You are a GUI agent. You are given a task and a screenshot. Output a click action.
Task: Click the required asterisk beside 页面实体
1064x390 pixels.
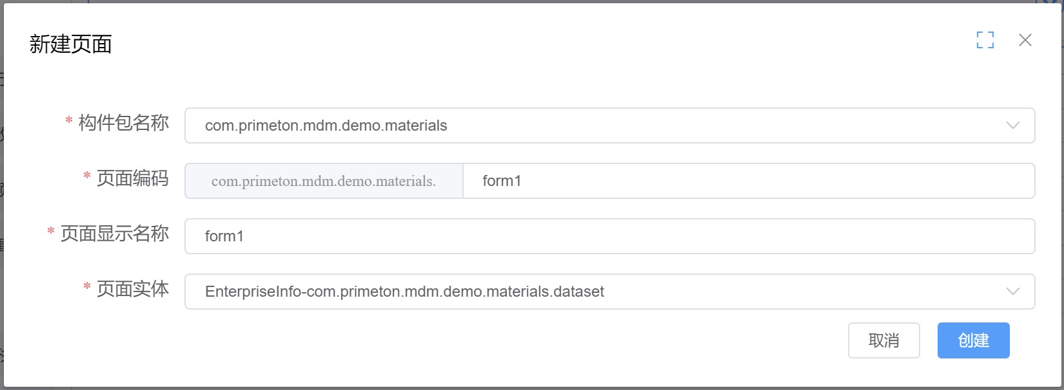point(87,286)
